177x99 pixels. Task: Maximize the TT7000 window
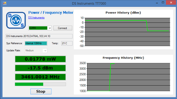163,2
